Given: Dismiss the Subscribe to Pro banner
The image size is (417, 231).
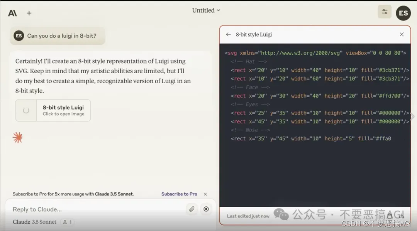Looking at the screenshot, I should 205,194.
